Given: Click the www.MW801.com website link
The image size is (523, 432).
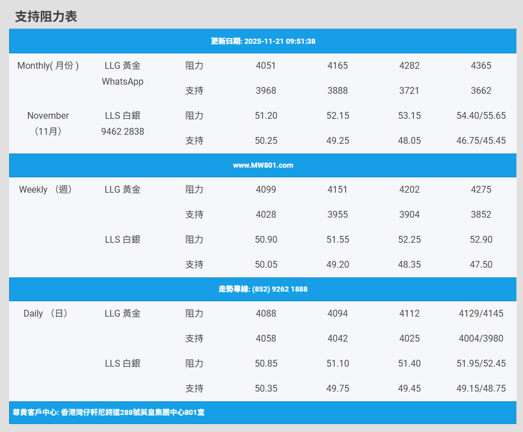Looking at the screenshot, I should 263,165.
